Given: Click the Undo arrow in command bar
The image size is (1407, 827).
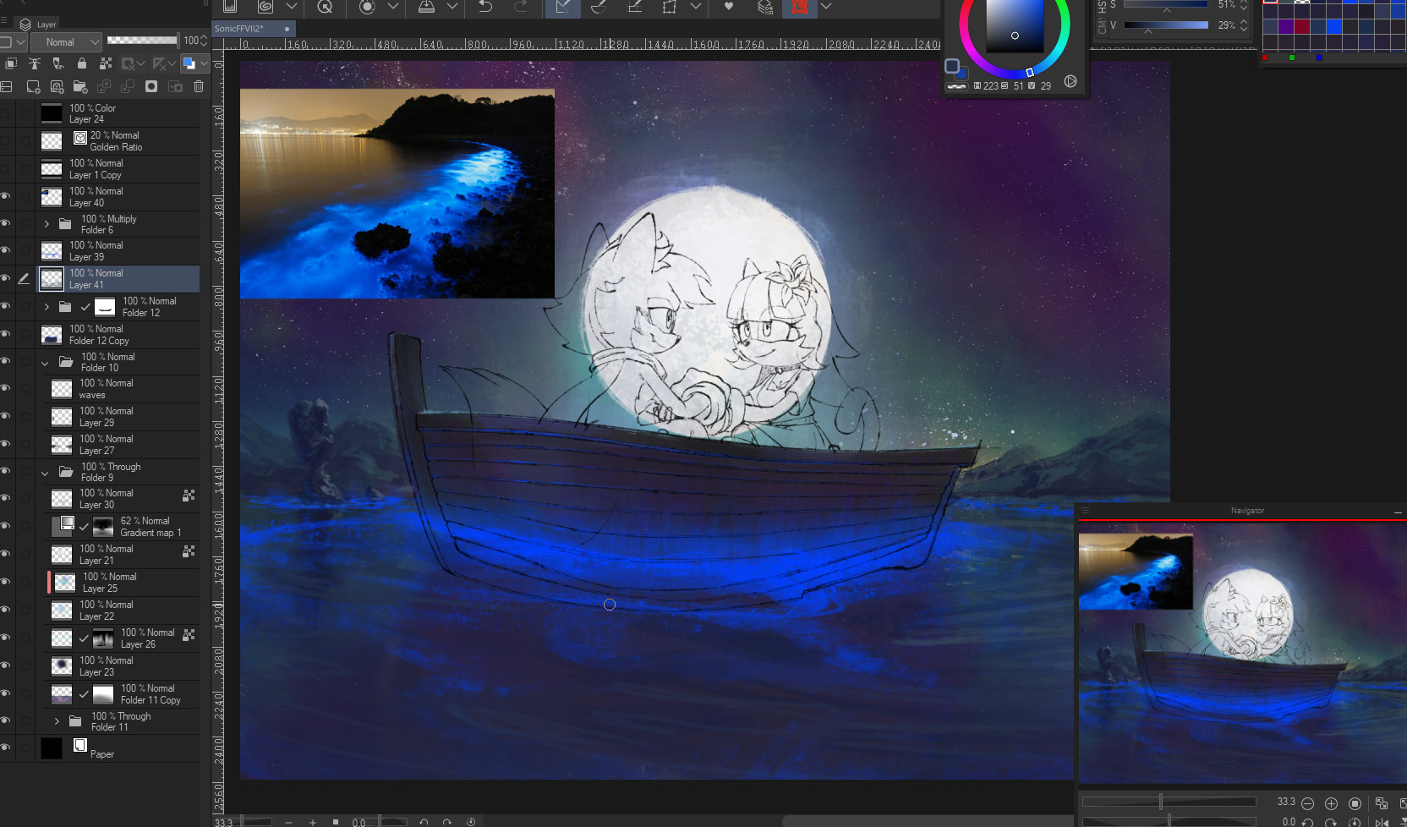Looking at the screenshot, I should point(485,7).
